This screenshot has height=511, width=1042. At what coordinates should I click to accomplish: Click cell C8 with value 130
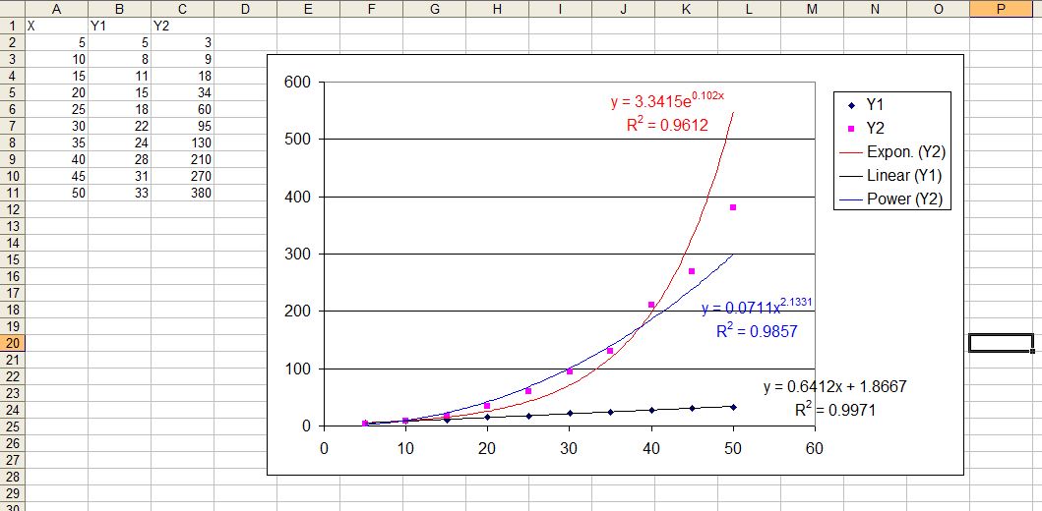pyautogui.click(x=183, y=142)
